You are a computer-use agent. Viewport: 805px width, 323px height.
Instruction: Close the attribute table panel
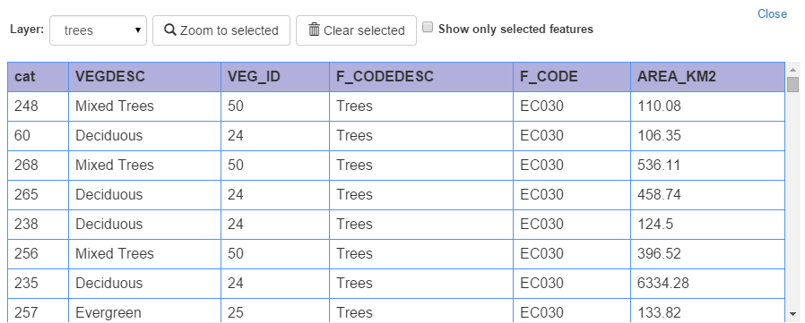coord(772,13)
